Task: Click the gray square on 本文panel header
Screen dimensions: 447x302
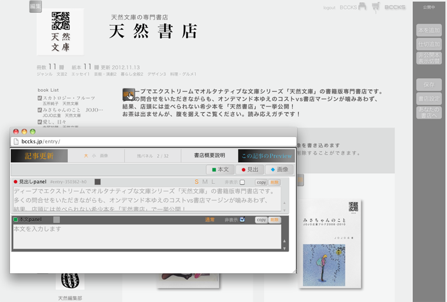Action: (x=56, y=220)
